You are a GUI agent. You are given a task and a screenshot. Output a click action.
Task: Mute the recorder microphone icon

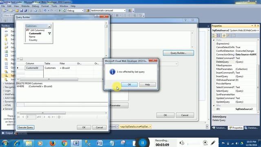click(x=182, y=143)
